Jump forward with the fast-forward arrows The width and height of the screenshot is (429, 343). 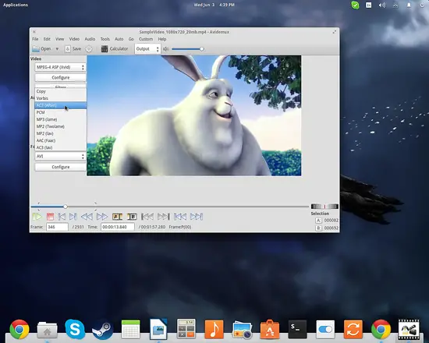point(102,217)
